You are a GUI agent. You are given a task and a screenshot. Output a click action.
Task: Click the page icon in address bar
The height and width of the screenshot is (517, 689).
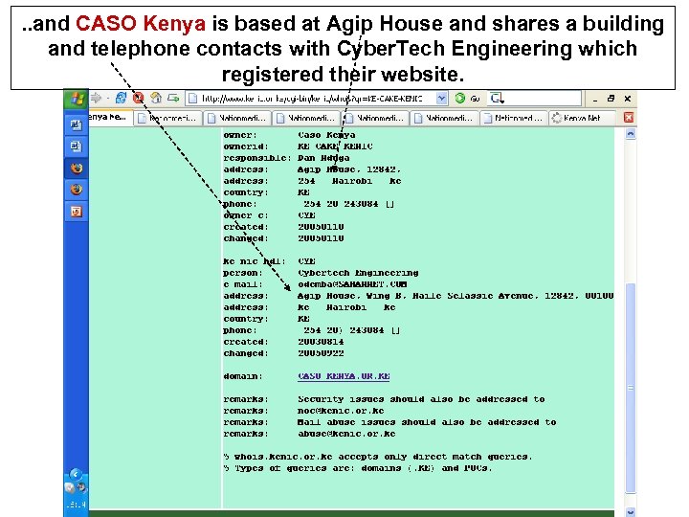192,99
